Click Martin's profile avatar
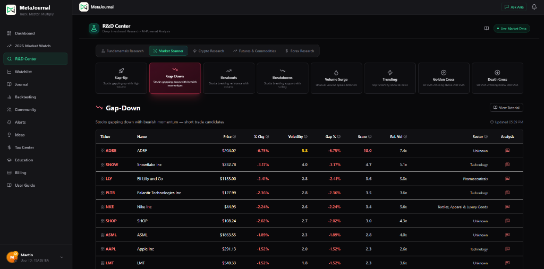This screenshot has width=544, height=269. coord(12,257)
